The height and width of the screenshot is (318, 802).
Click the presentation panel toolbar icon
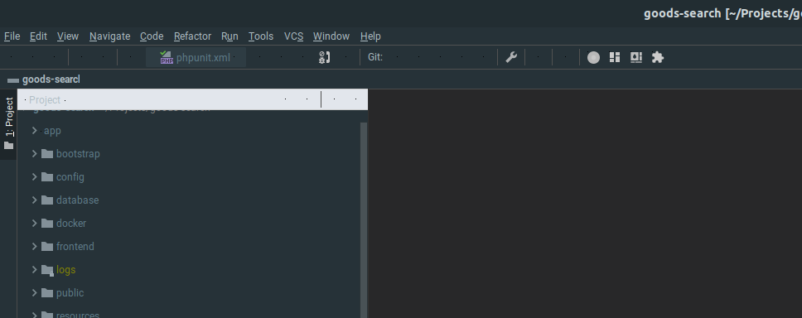coord(636,57)
